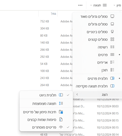Screen dimensions: 122x136
Task: Expand the תצוגה dropdown arrow
Action: [91, 5]
